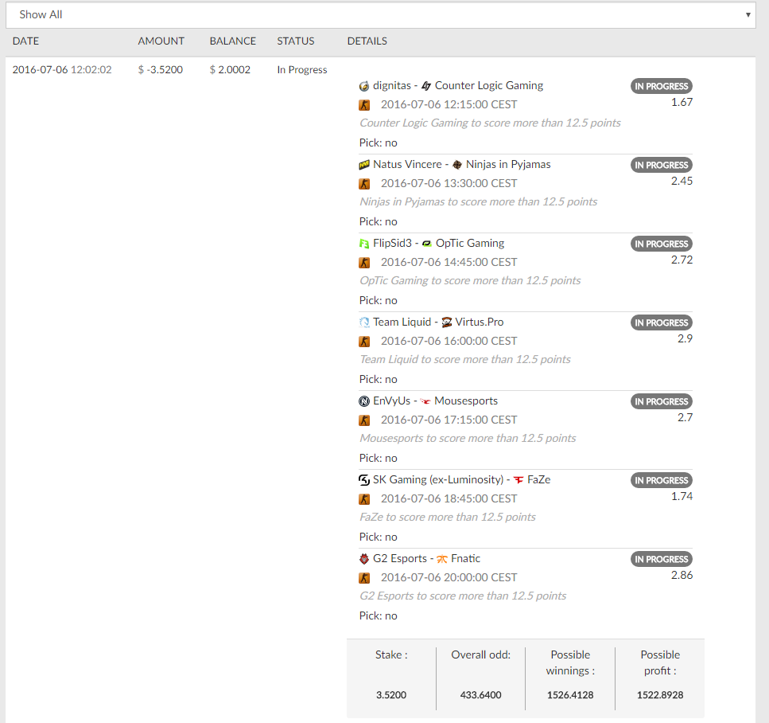Click the AMOUNT column header
The width and height of the screenshot is (769, 723).
(161, 41)
